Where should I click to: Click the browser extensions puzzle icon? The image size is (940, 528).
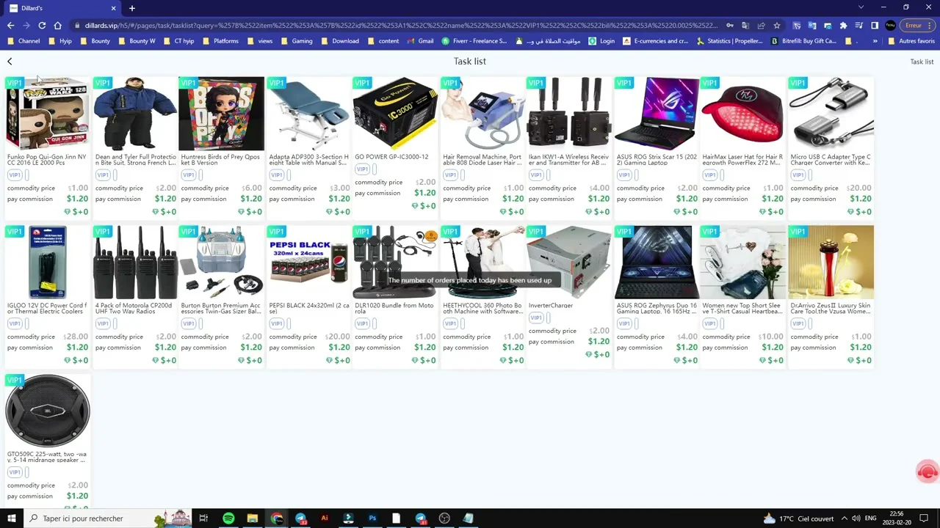tap(843, 26)
